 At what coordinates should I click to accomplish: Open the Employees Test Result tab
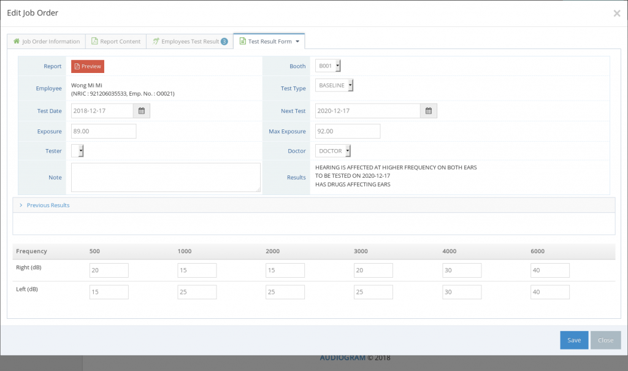[190, 42]
